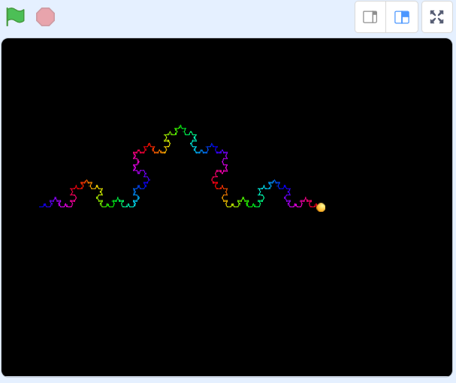Click the red bump left of the center peak
Image resolution: width=456 pixels, height=383 pixels.
click(149, 145)
